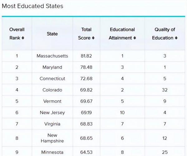Screen dimensions: 187x156
Task: Click the Most Educated States title
Action: [x=32, y=6]
